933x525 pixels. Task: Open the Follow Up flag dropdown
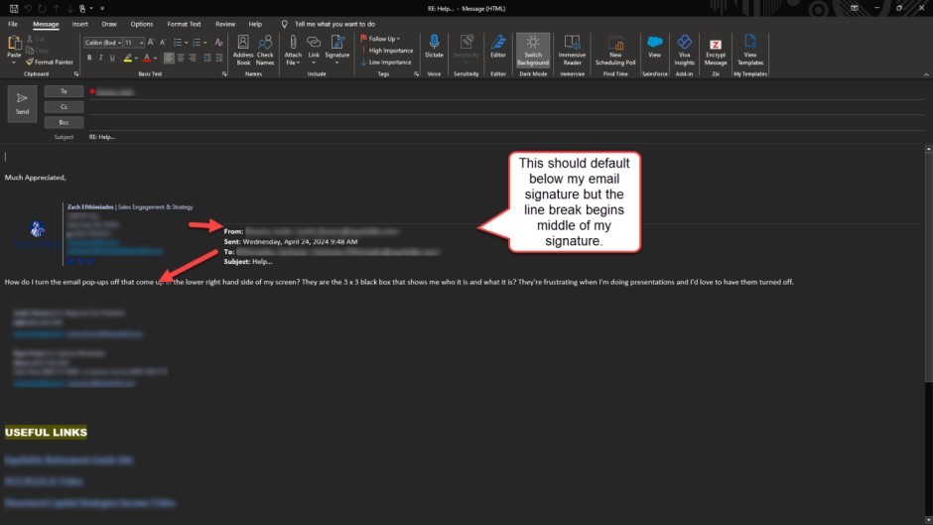381,39
